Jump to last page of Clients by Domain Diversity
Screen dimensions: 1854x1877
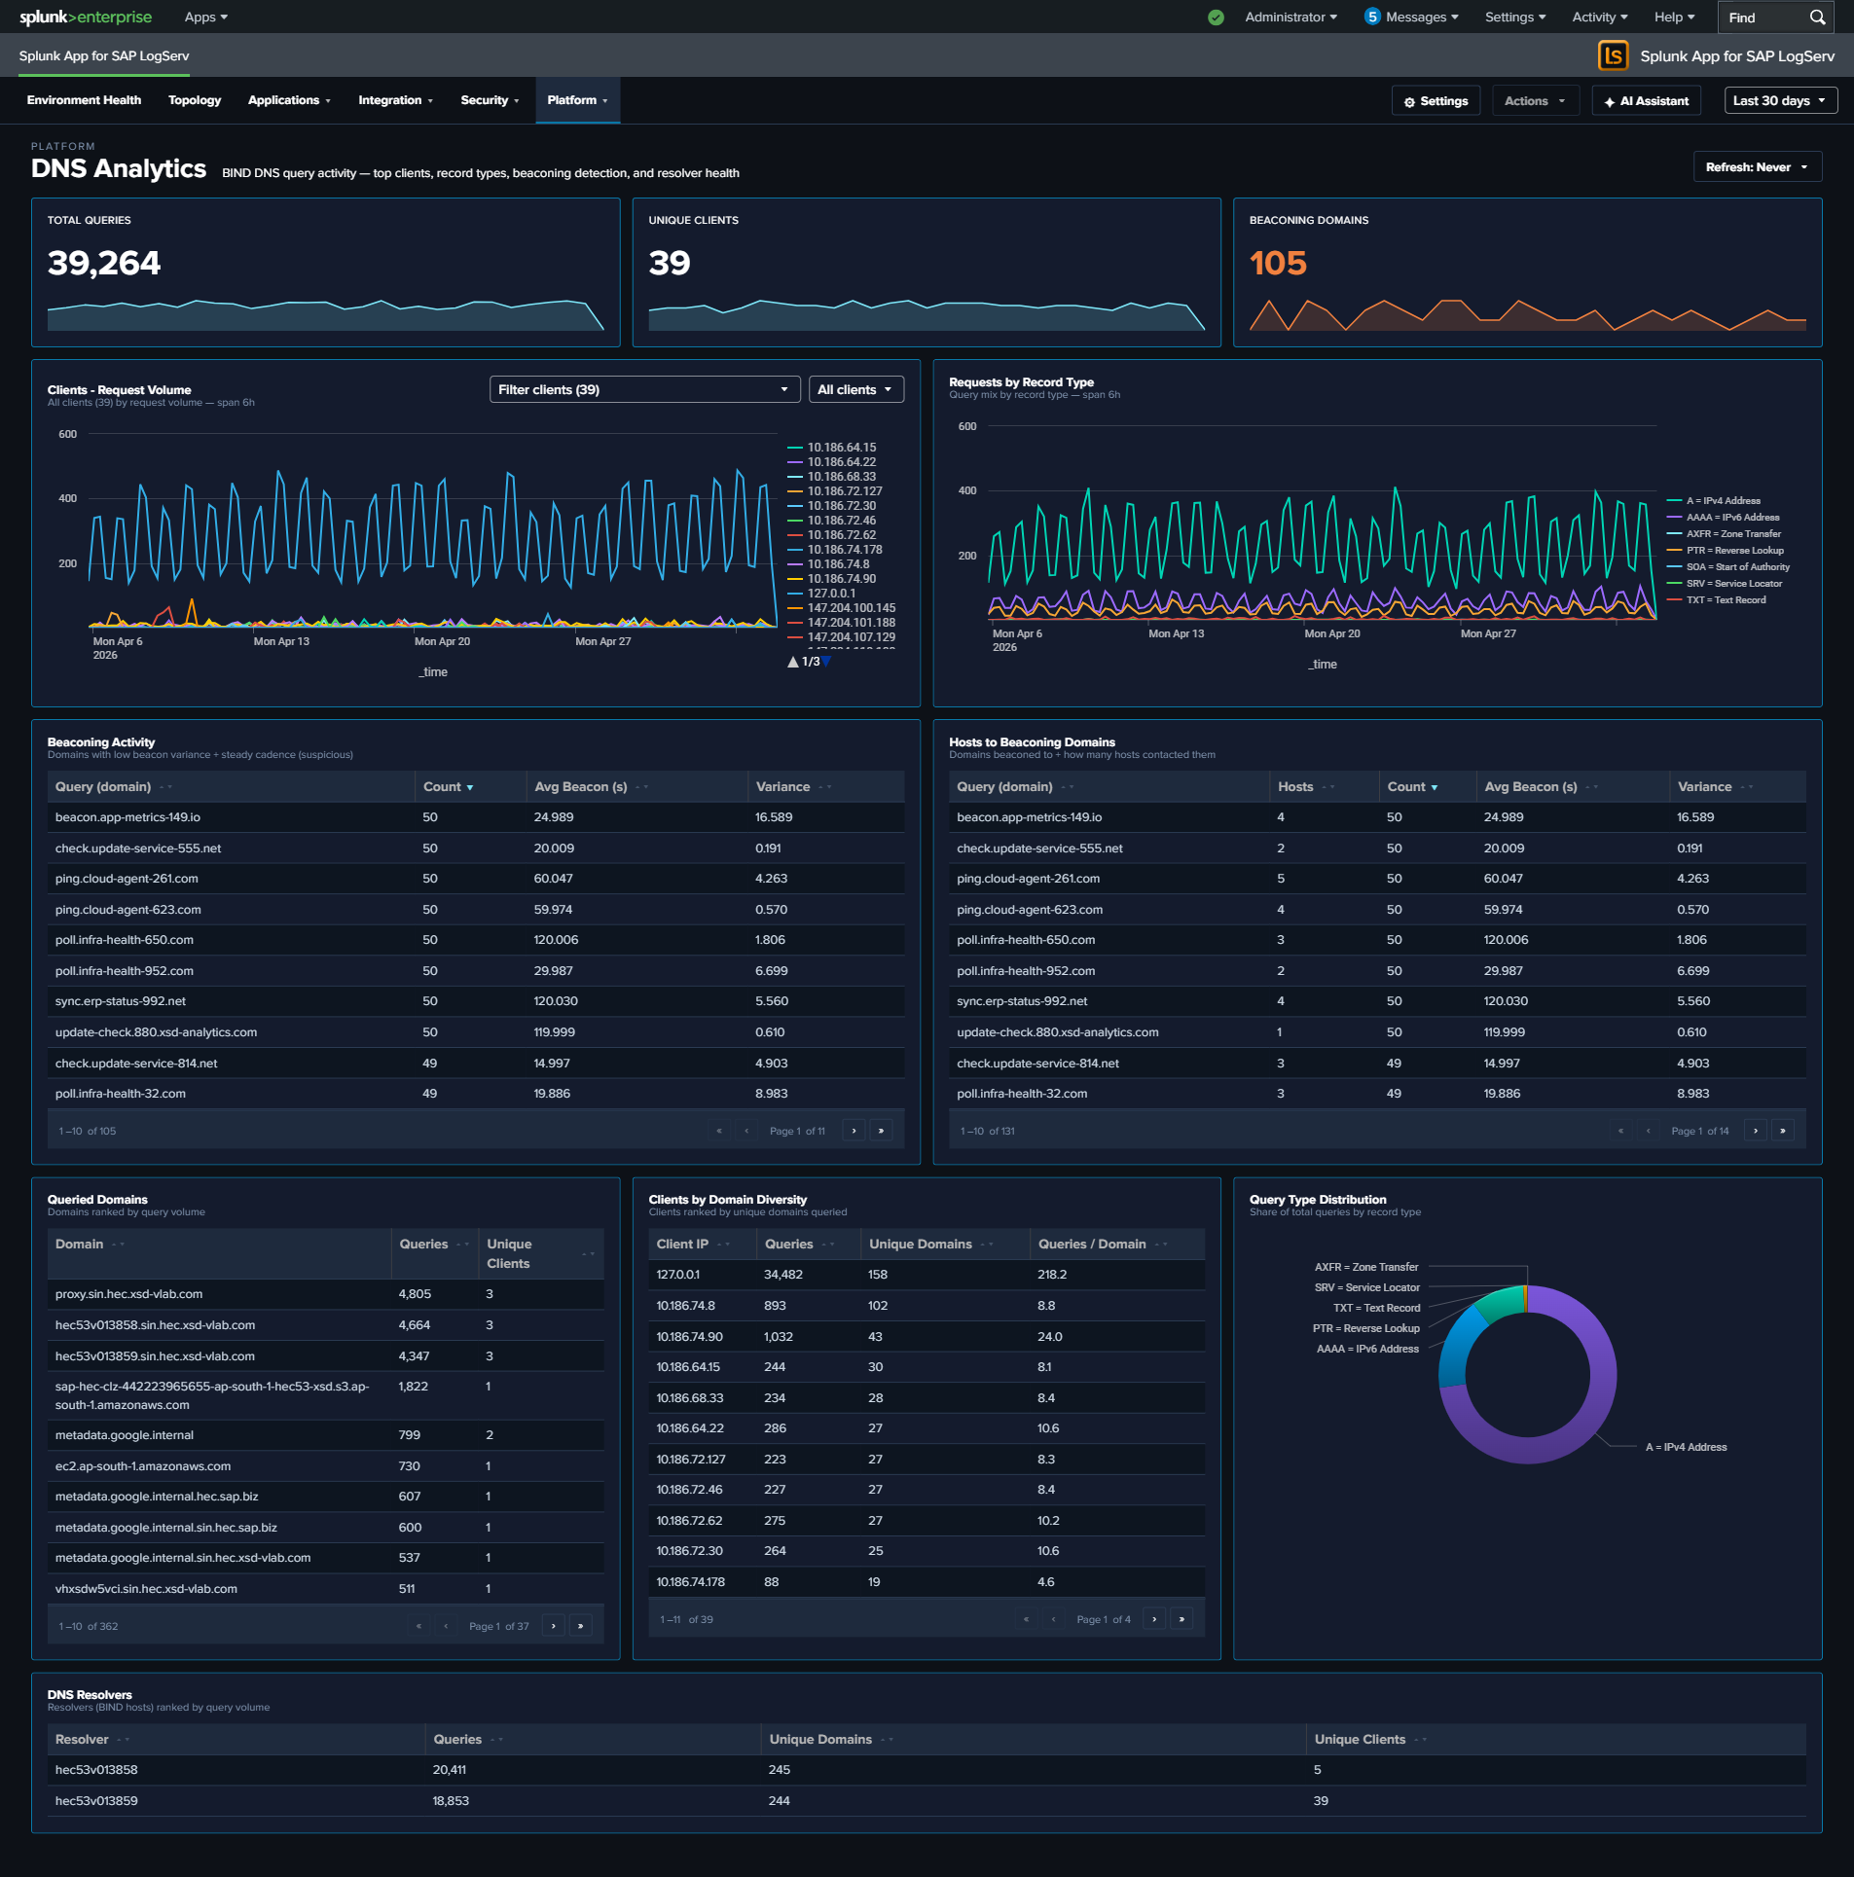[x=1181, y=1619]
